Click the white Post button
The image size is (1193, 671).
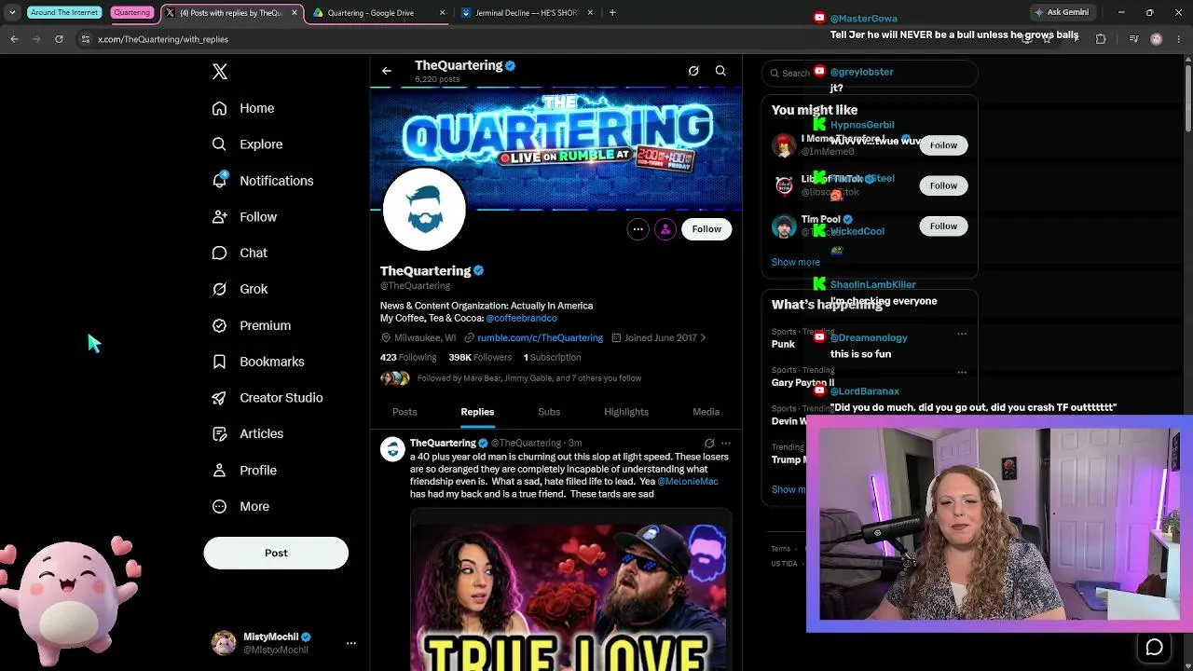[x=276, y=553]
